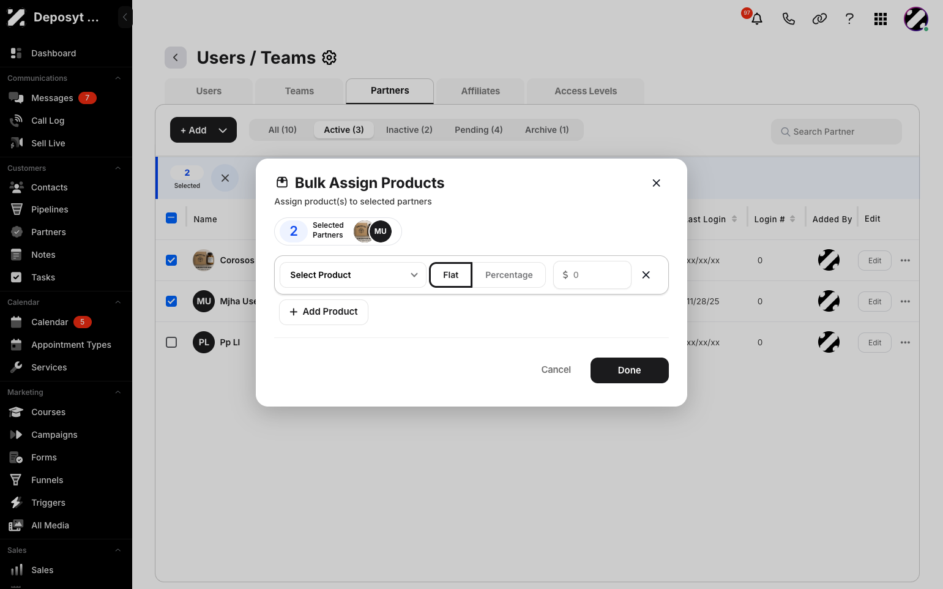Screen dimensions: 943x589
Task: Close the Bulk Assign Products dialog
Action: [656, 183]
